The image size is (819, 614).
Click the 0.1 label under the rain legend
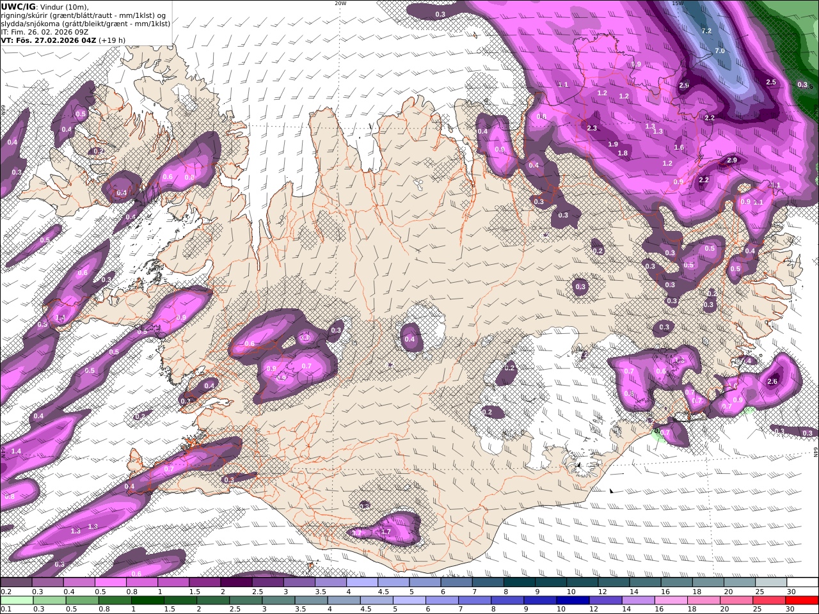[x=6, y=609]
